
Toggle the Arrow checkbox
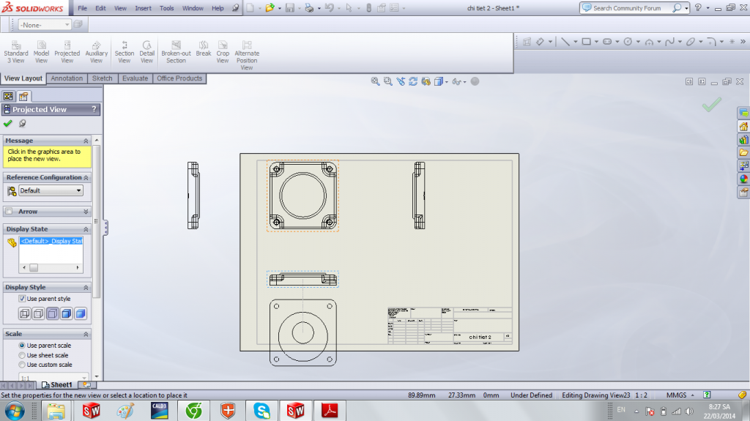[x=9, y=211]
